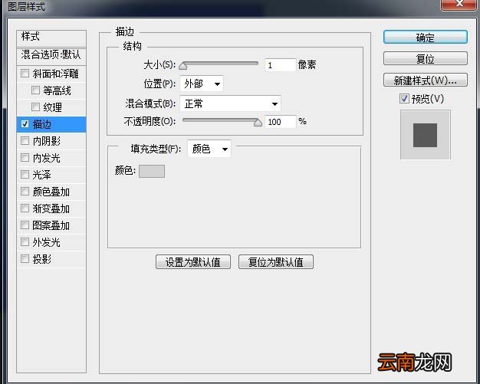Click the 不透明度 slider handle
The width and height of the screenshot is (480, 384).
(x=258, y=123)
